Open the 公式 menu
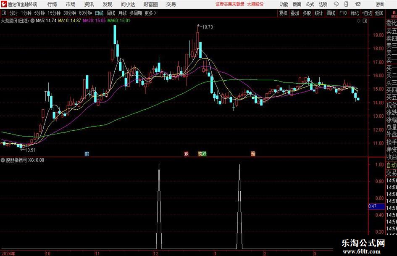The height and width of the screenshot is (256, 397). (310, 4)
